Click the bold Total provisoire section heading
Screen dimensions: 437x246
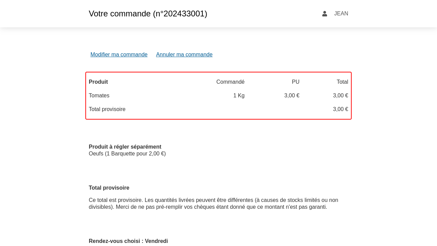click(x=109, y=188)
